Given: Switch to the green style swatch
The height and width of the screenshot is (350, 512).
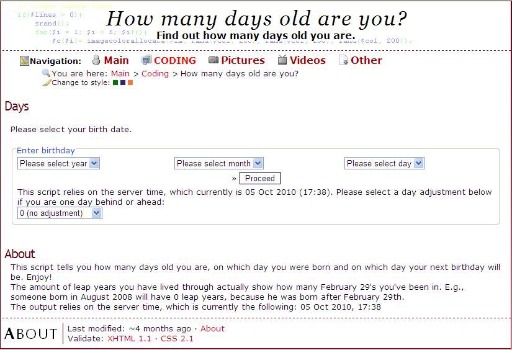Looking at the screenshot, I should pyautogui.click(x=115, y=83).
